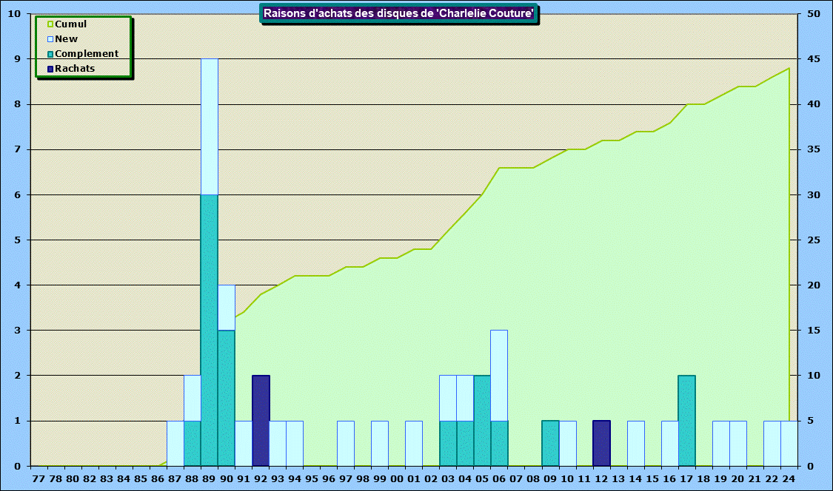This screenshot has width=833, height=491.
Task: Click the left axis value '6'
Action: click(x=18, y=194)
